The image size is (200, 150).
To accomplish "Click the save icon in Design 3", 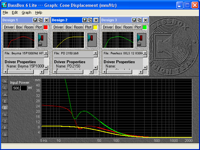I will (134, 20).
